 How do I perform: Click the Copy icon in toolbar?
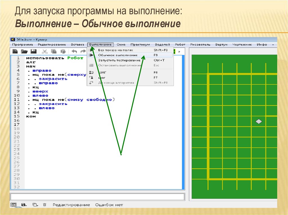[x=54, y=51]
